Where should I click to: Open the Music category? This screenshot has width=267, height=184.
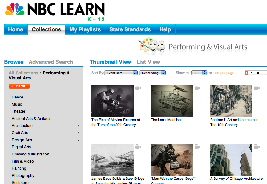coord(17,104)
